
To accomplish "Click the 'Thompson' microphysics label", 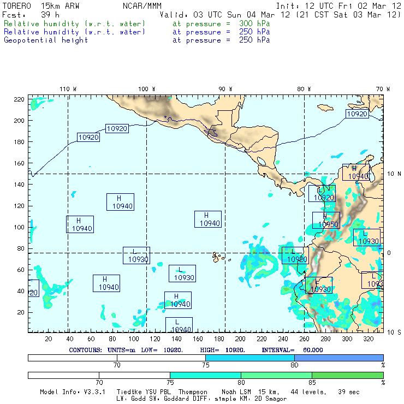I will 193,392.
